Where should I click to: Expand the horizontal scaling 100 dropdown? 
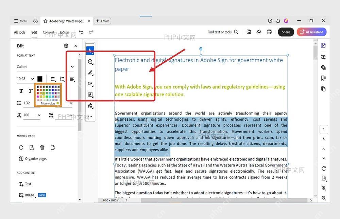click(39, 115)
